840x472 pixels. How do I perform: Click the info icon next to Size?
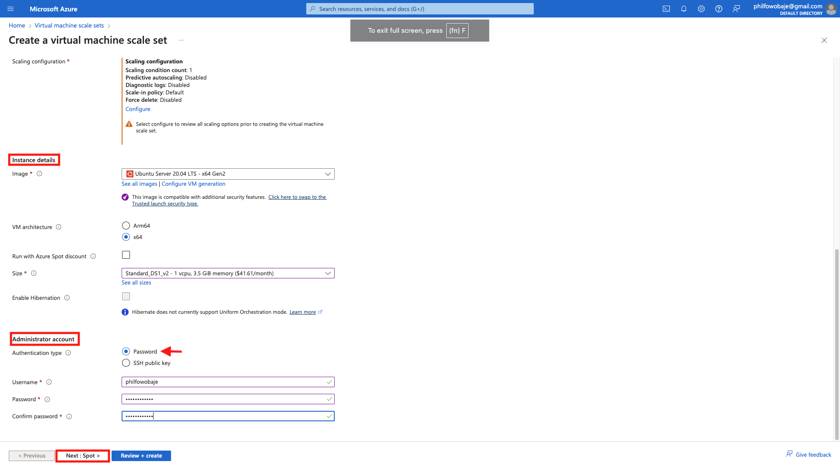34,273
